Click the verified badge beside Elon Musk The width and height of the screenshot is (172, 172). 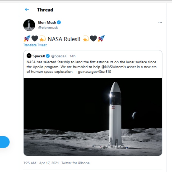tap(59, 22)
